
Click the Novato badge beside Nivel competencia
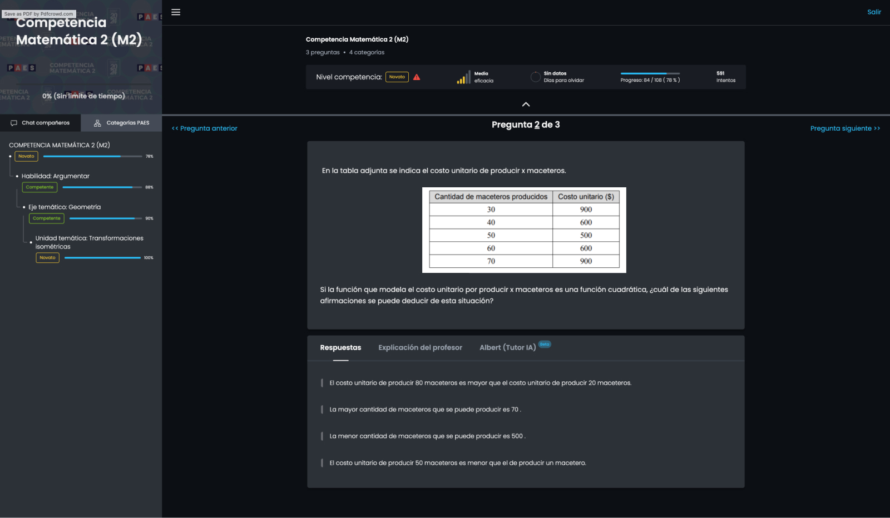[397, 77]
